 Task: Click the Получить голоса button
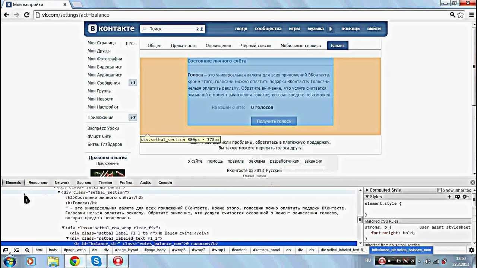pos(274,121)
